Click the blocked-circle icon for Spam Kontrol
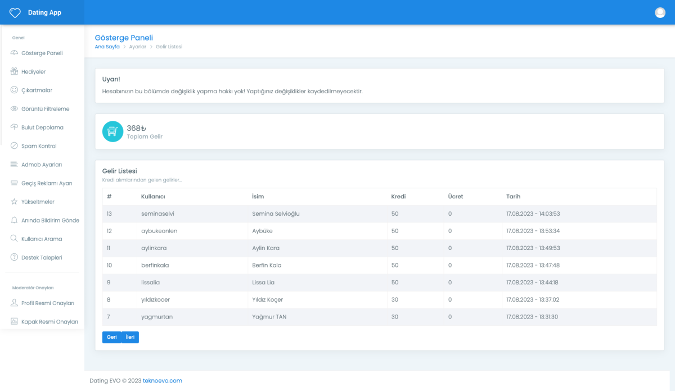The width and height of the screenshot is (675, 391). tap(15, 146)
